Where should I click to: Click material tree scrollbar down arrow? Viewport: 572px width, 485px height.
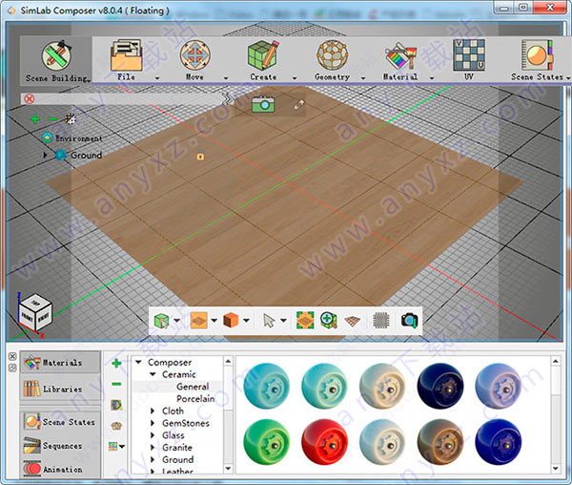[228, 468]
